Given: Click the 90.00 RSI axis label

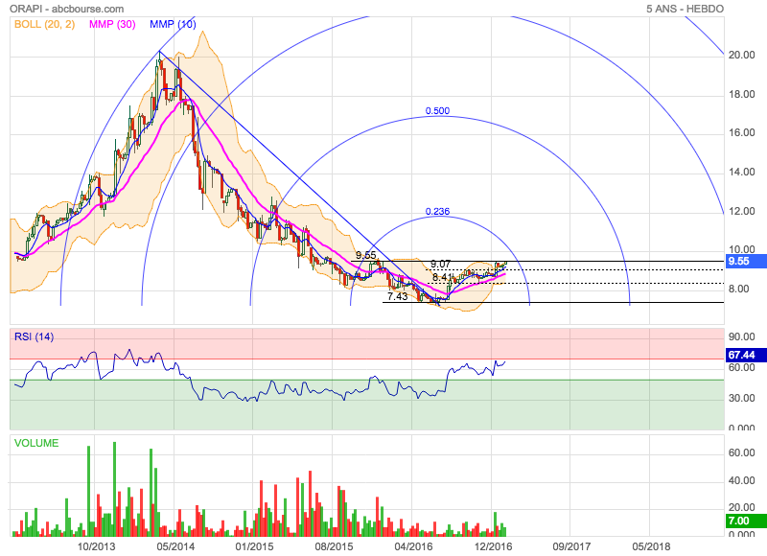Looking at the screenshot, I should tap(741, 336).
